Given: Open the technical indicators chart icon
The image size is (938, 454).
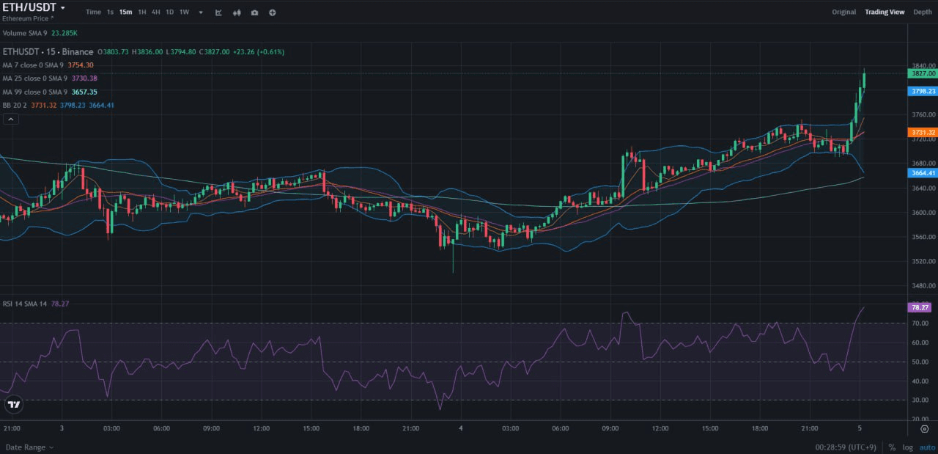Looking at the screenshot, I should click(218, 12).
